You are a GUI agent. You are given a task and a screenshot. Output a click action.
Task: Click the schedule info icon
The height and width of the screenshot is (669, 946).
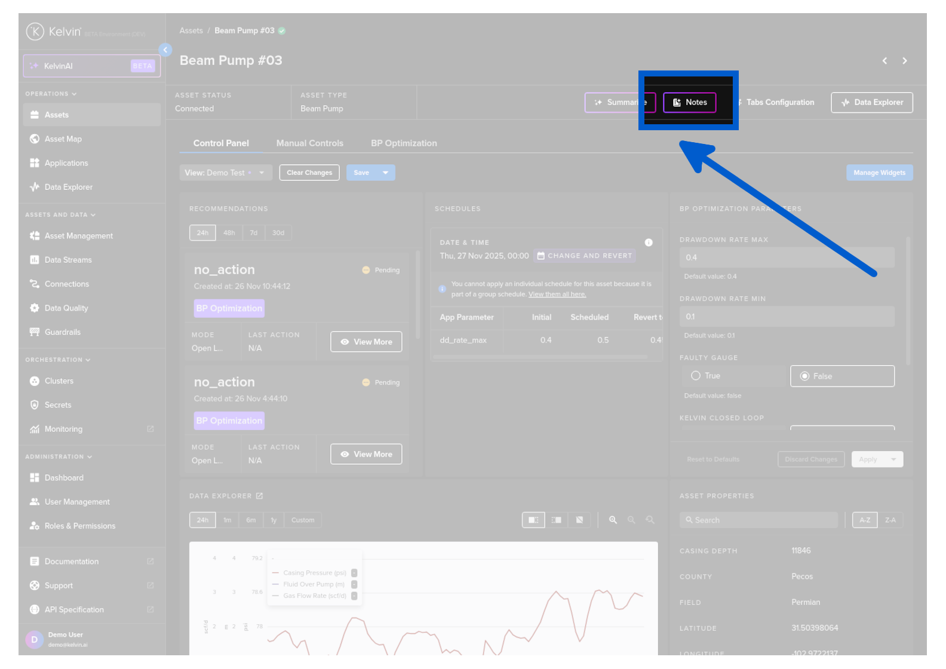coord(649,243)
